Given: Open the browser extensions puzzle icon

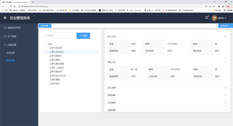Looking at the screenshot, I should (219, 6).
